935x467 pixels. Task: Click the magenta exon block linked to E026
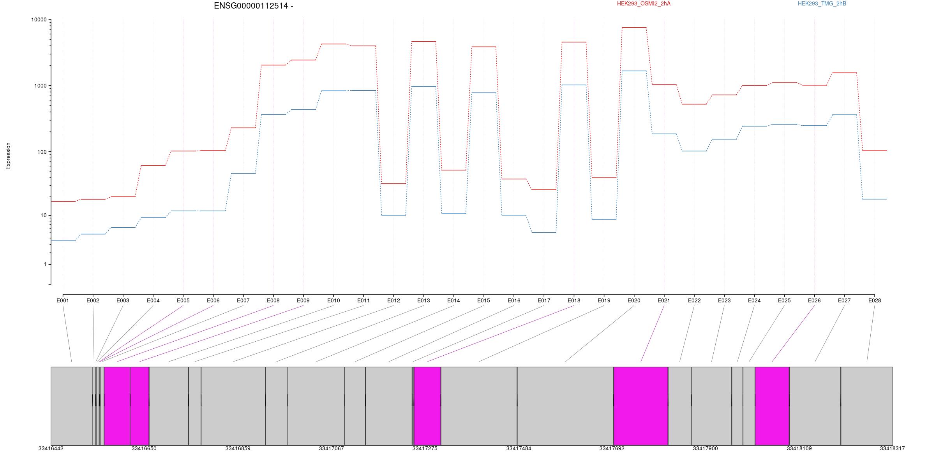pos(772,406)
